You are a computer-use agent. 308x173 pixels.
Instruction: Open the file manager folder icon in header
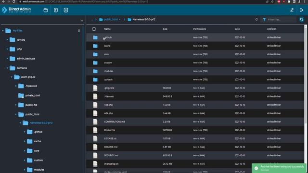tap(46, 10)
